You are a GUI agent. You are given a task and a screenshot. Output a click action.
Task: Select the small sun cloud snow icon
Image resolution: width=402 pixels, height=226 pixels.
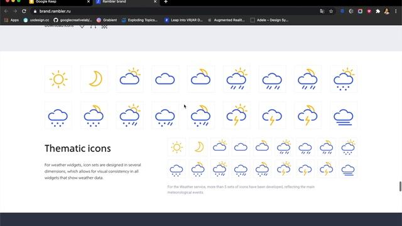pos(348,147)
